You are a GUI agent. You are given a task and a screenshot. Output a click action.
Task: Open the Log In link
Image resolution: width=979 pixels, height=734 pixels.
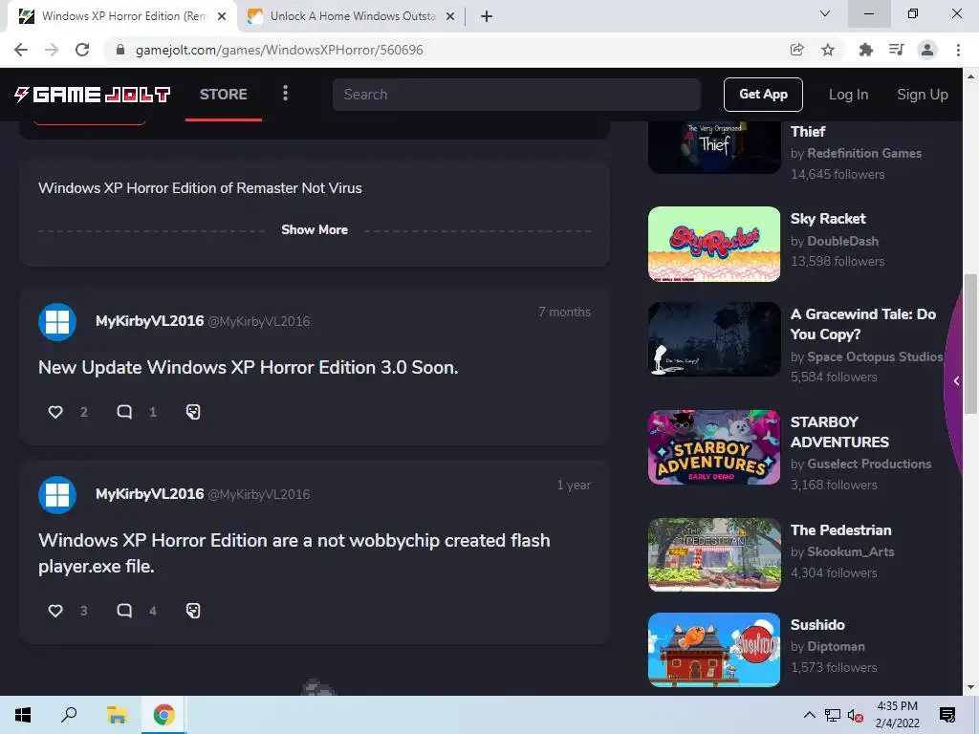(x=848, y=95)
